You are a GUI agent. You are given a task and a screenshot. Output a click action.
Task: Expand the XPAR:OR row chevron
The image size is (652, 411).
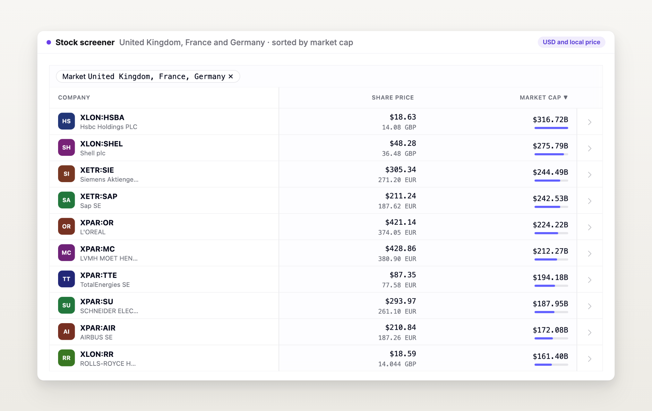[x=590, y=227]
